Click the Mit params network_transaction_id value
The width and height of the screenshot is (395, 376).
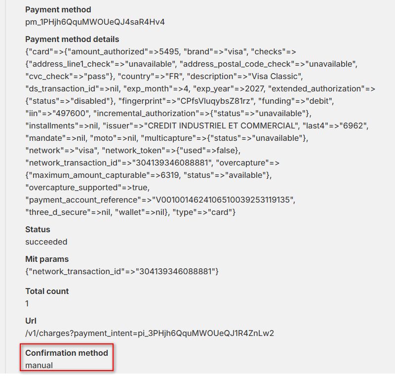(x=177, y=271)
